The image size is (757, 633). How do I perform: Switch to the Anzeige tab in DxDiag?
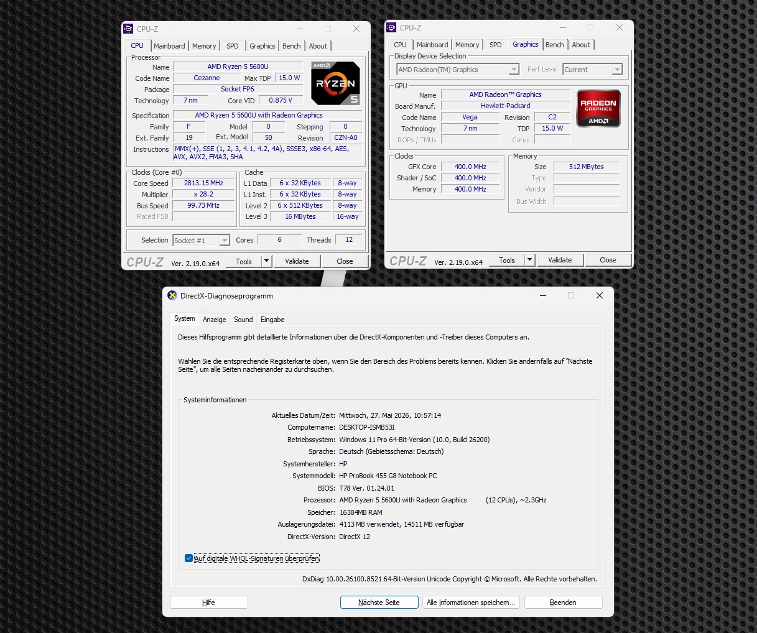(215, 320)
